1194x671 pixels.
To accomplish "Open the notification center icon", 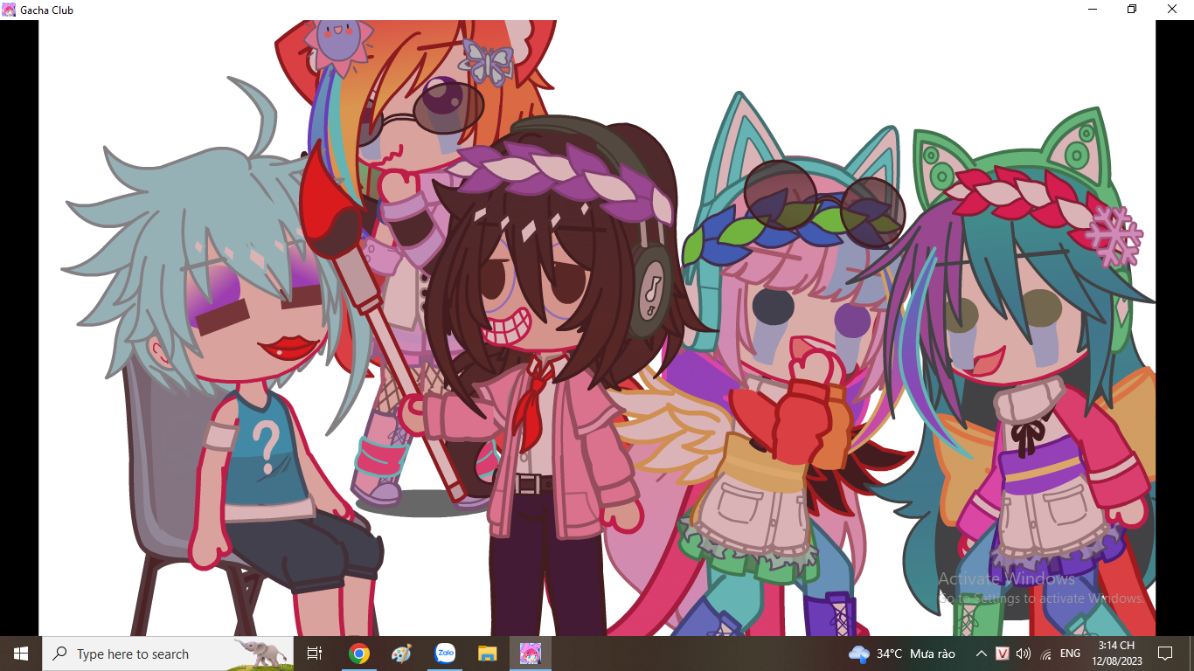I will (x=1164, y=654).
